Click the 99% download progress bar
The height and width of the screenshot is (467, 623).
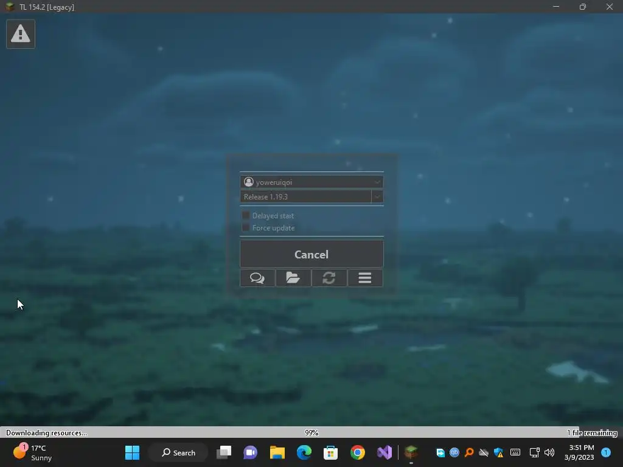click(311, 432)
